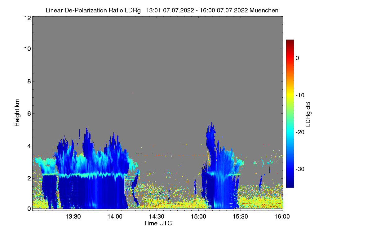Click the 15:30 time tick label

pos(241,217)
